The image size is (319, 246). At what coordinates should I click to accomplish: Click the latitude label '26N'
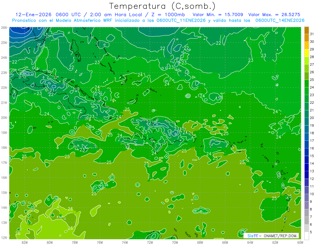[4, 28]
